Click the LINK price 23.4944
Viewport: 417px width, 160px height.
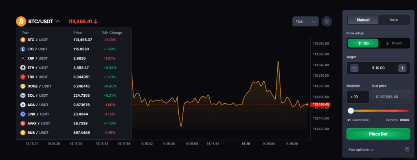tap(81, 114)
